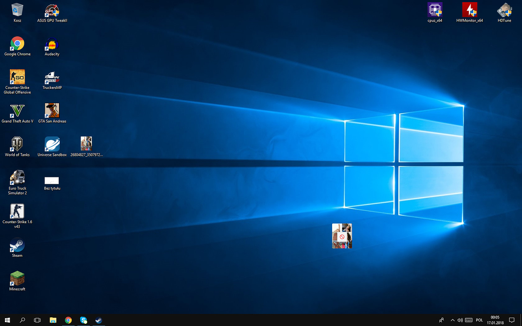This screenshot has height=326, width=522.
Task: Click the cpuz_x64 desktop icon
Action: 435,11
